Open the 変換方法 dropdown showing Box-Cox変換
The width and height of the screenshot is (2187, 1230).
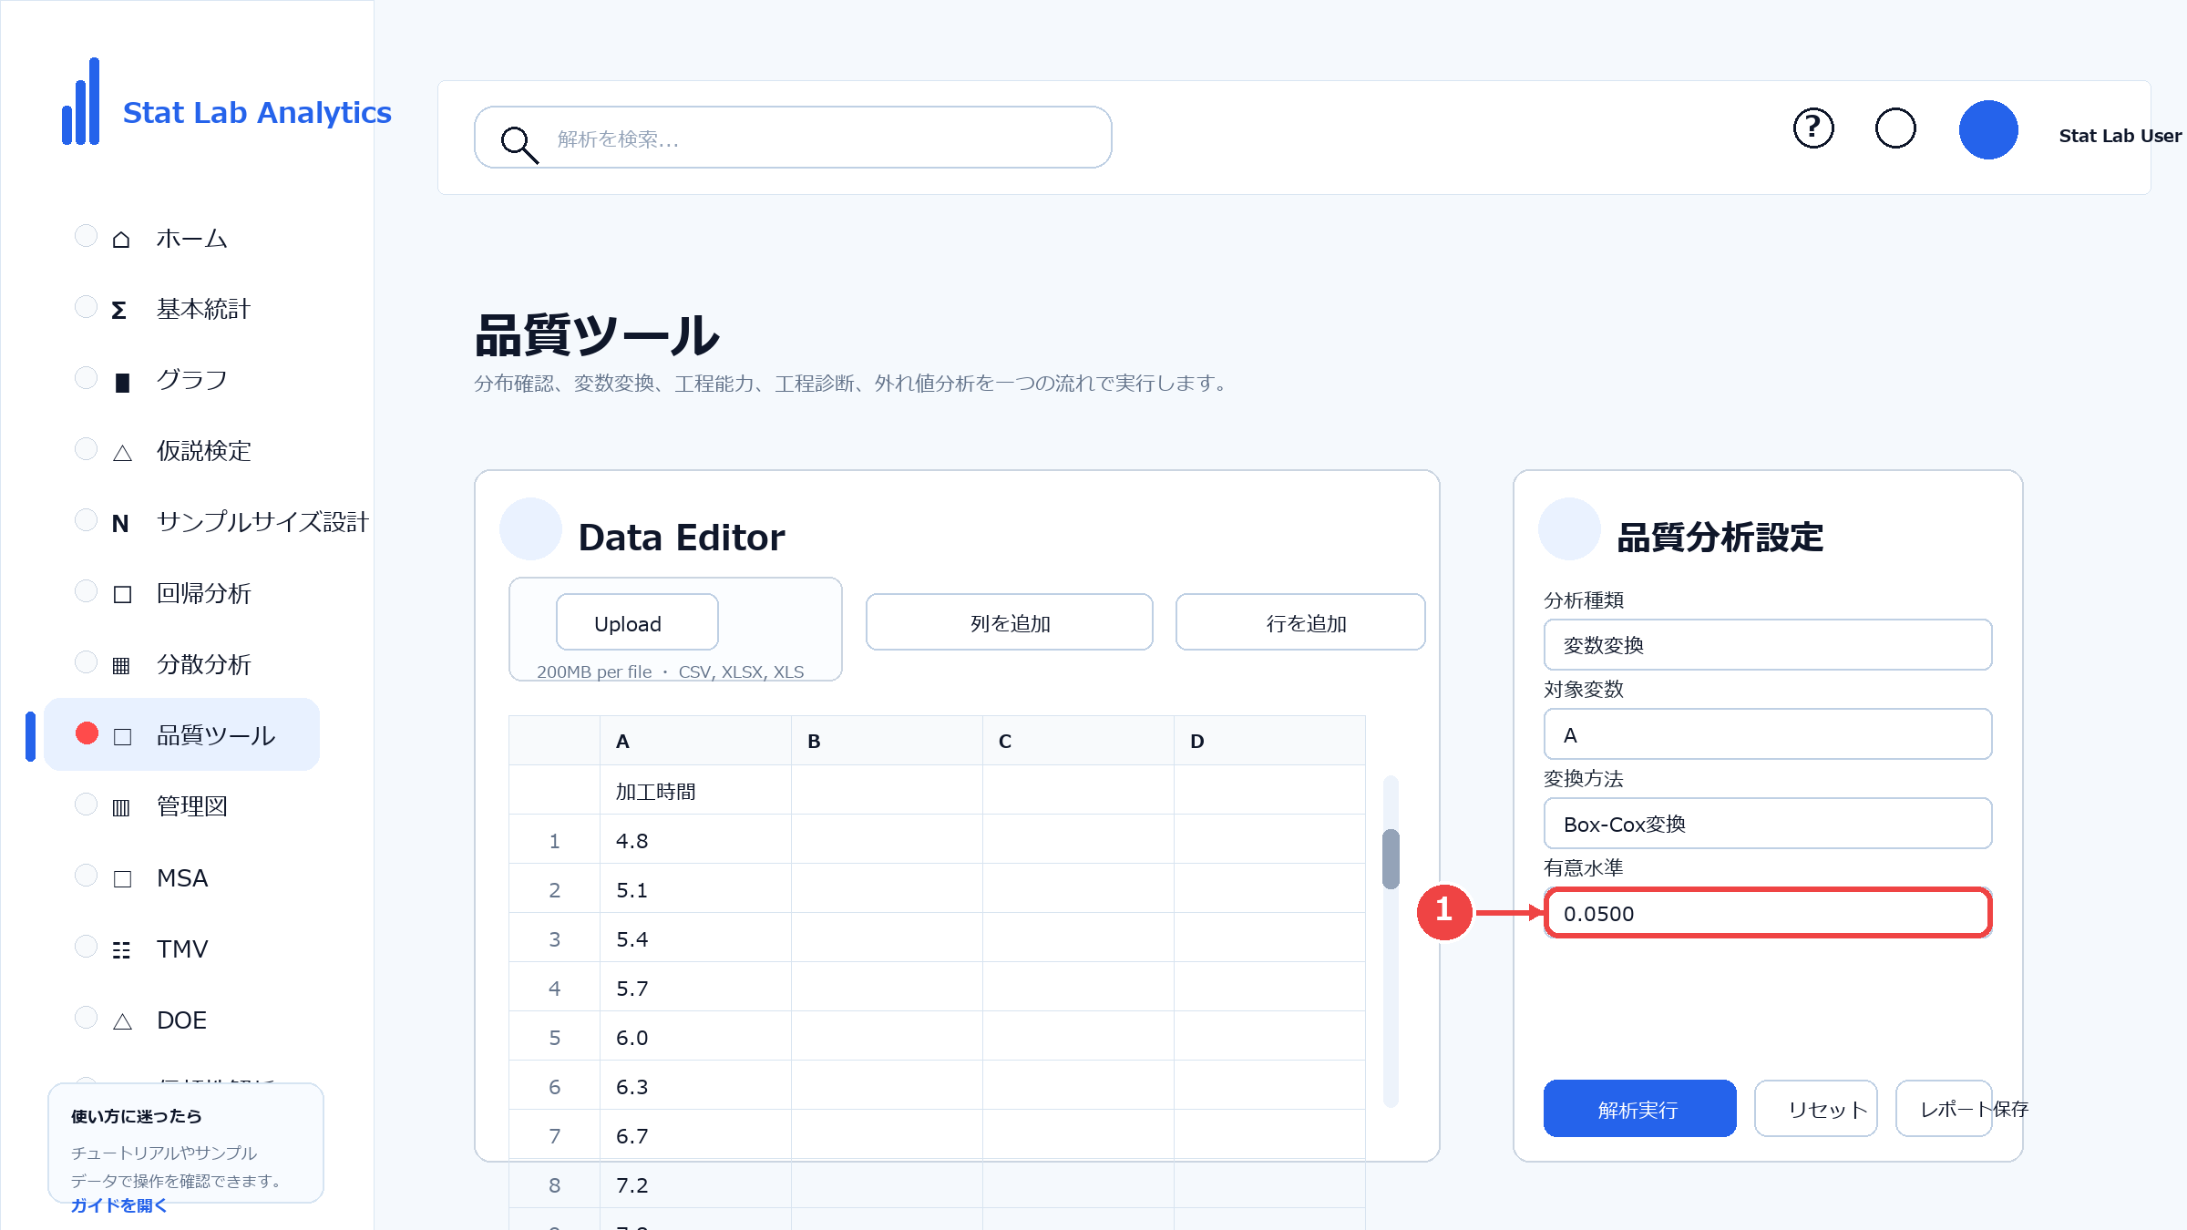click(1768, 824)
